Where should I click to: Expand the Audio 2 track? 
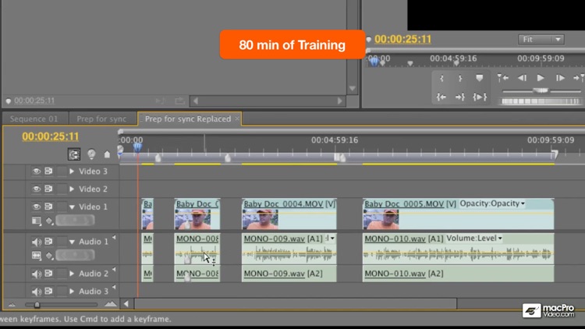coord(72,274)
